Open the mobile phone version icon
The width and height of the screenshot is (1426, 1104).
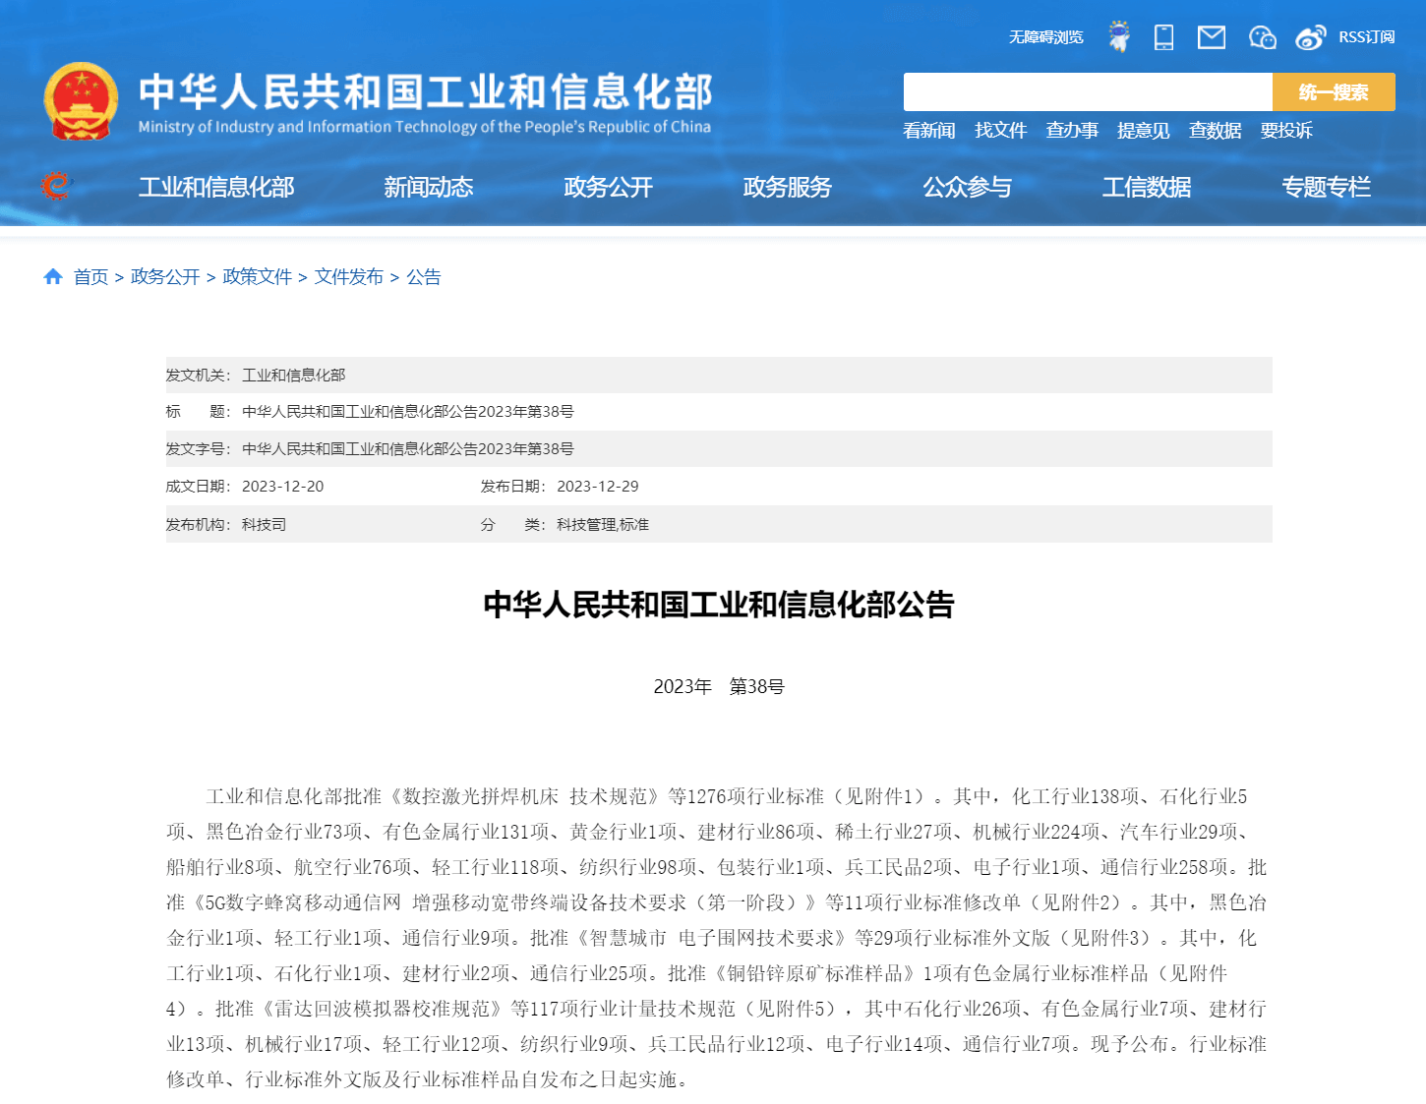pyautogui.click(x=1163, y=37)
